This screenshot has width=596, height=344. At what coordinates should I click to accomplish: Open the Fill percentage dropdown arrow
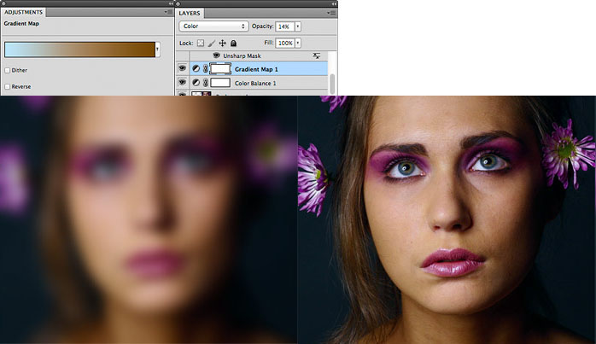(298, 43)
